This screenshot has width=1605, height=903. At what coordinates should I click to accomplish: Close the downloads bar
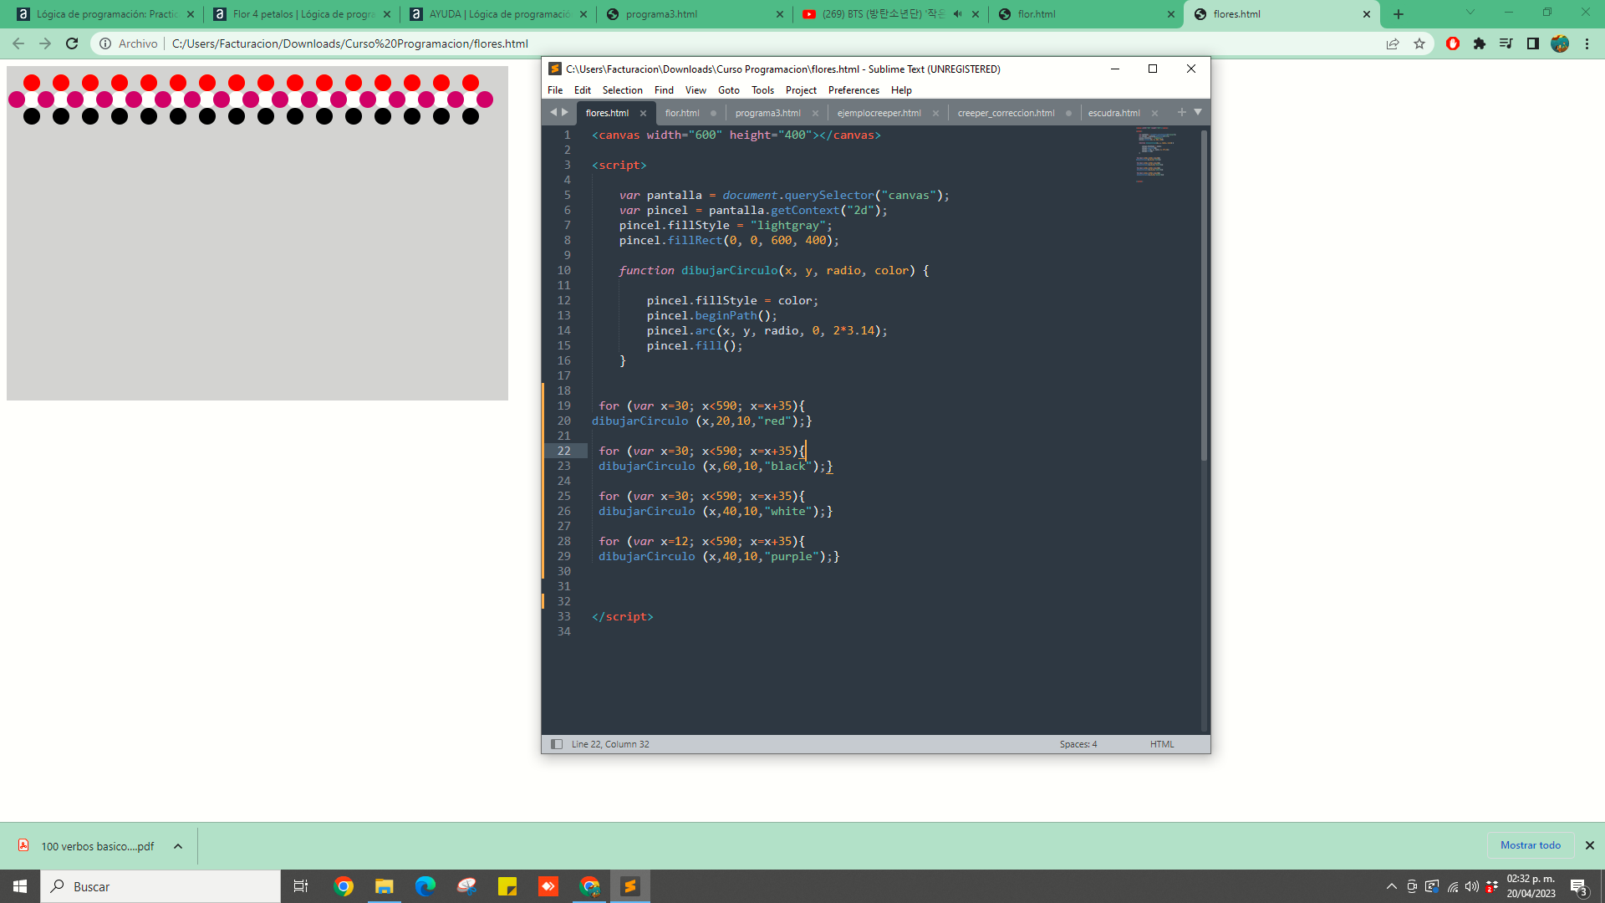click(1590, 845)
